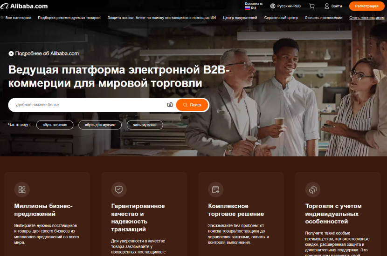Viewport: 387px width, 256px height.
Task: Focus the search field with удобное нижнее белье
Action: pos(89,105)
